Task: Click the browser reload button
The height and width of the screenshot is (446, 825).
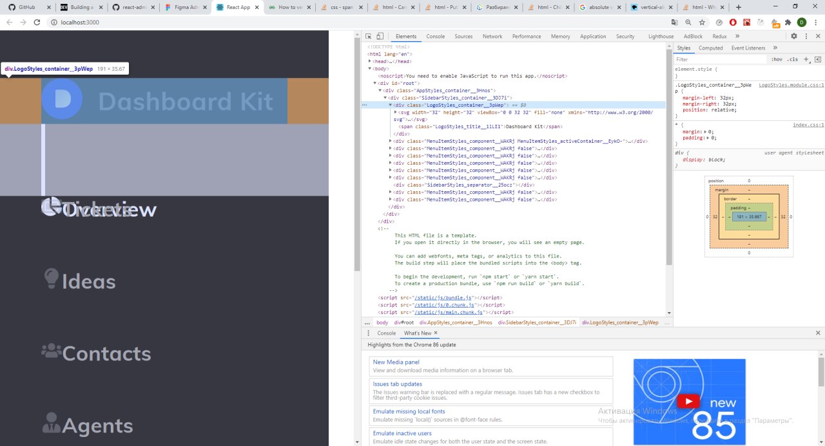Action: [x=37, y=22]
